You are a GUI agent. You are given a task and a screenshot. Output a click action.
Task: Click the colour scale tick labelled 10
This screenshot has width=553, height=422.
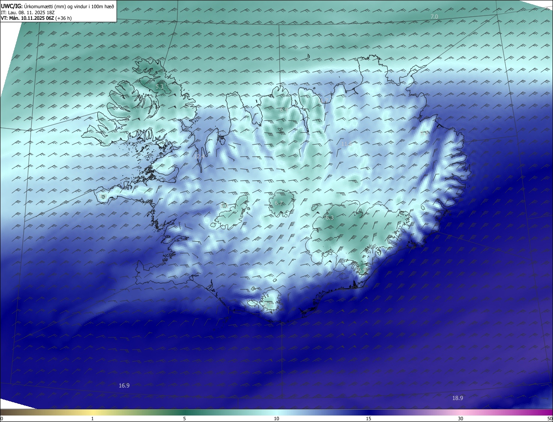click(x=276, y=419)
